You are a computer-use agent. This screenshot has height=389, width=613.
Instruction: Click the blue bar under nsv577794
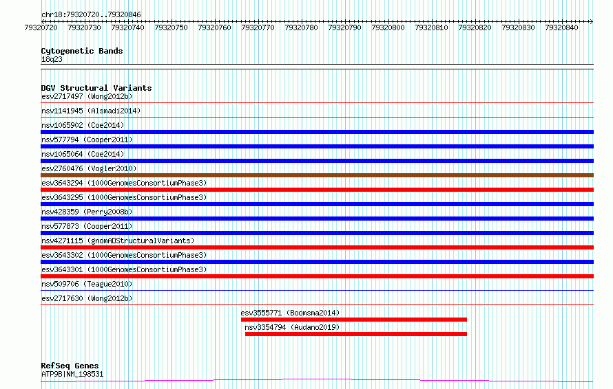pyautogui.click(x=317, y=146)
